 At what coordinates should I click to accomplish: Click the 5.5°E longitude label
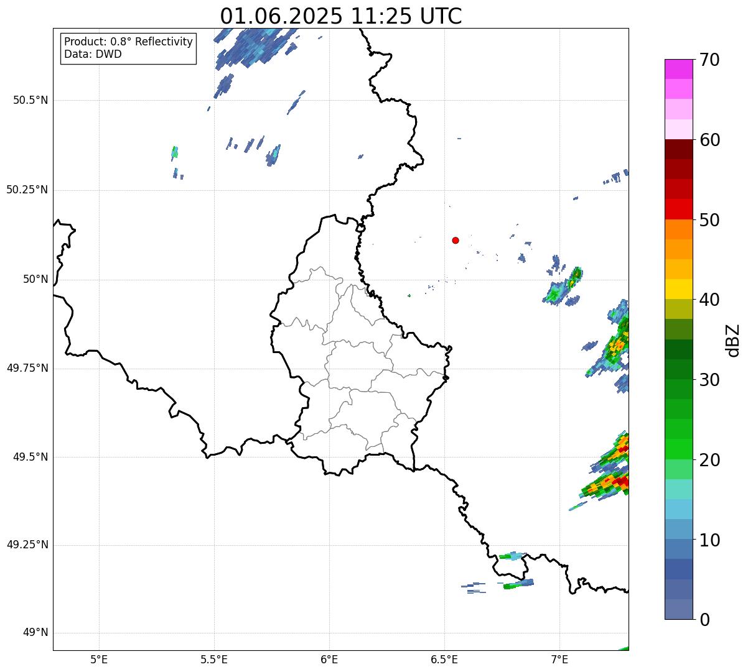coord(214,659)
